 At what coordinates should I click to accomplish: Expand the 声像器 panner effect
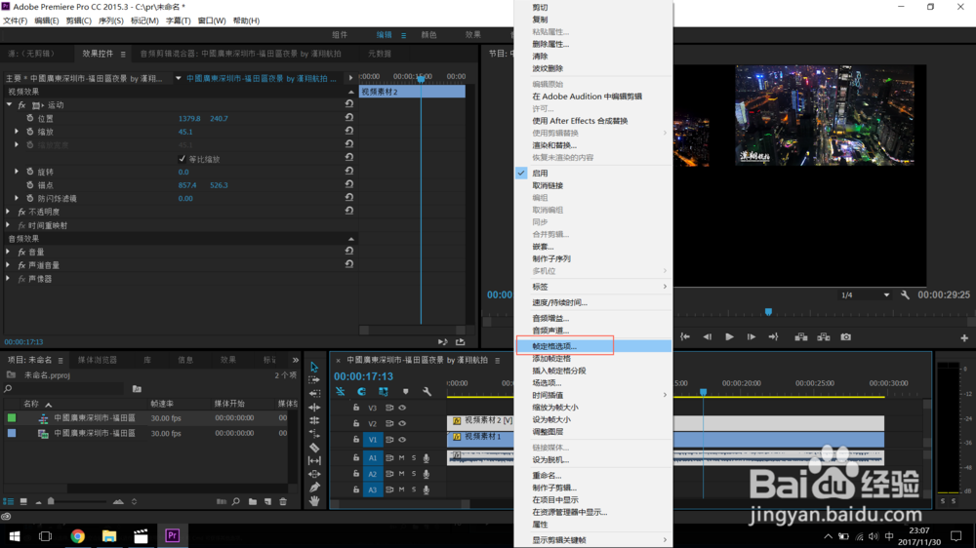pos(8,279)
